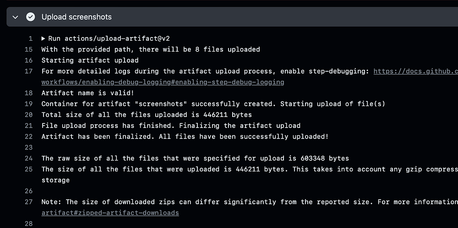Click the Upload screenshots step title

click(76, 17)
